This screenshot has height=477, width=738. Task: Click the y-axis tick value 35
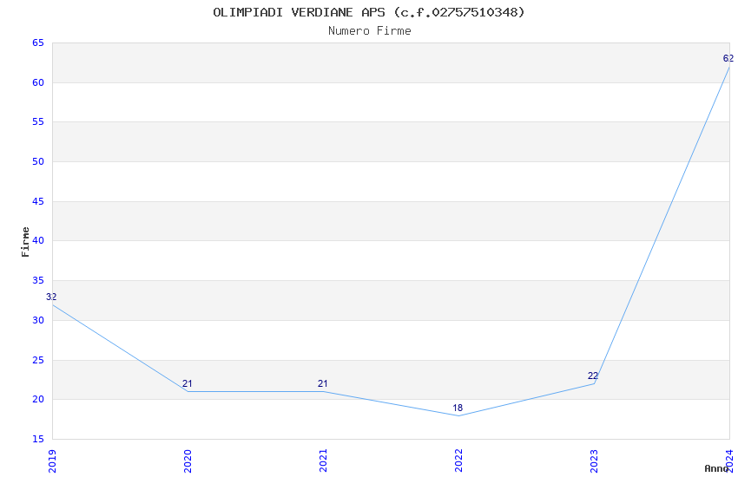(x=38, y=280)
